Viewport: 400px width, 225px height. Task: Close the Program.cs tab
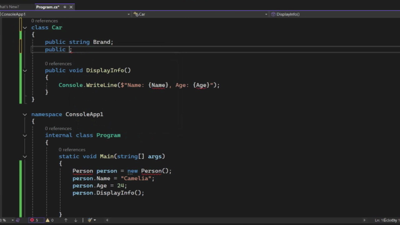pos(71,7)
